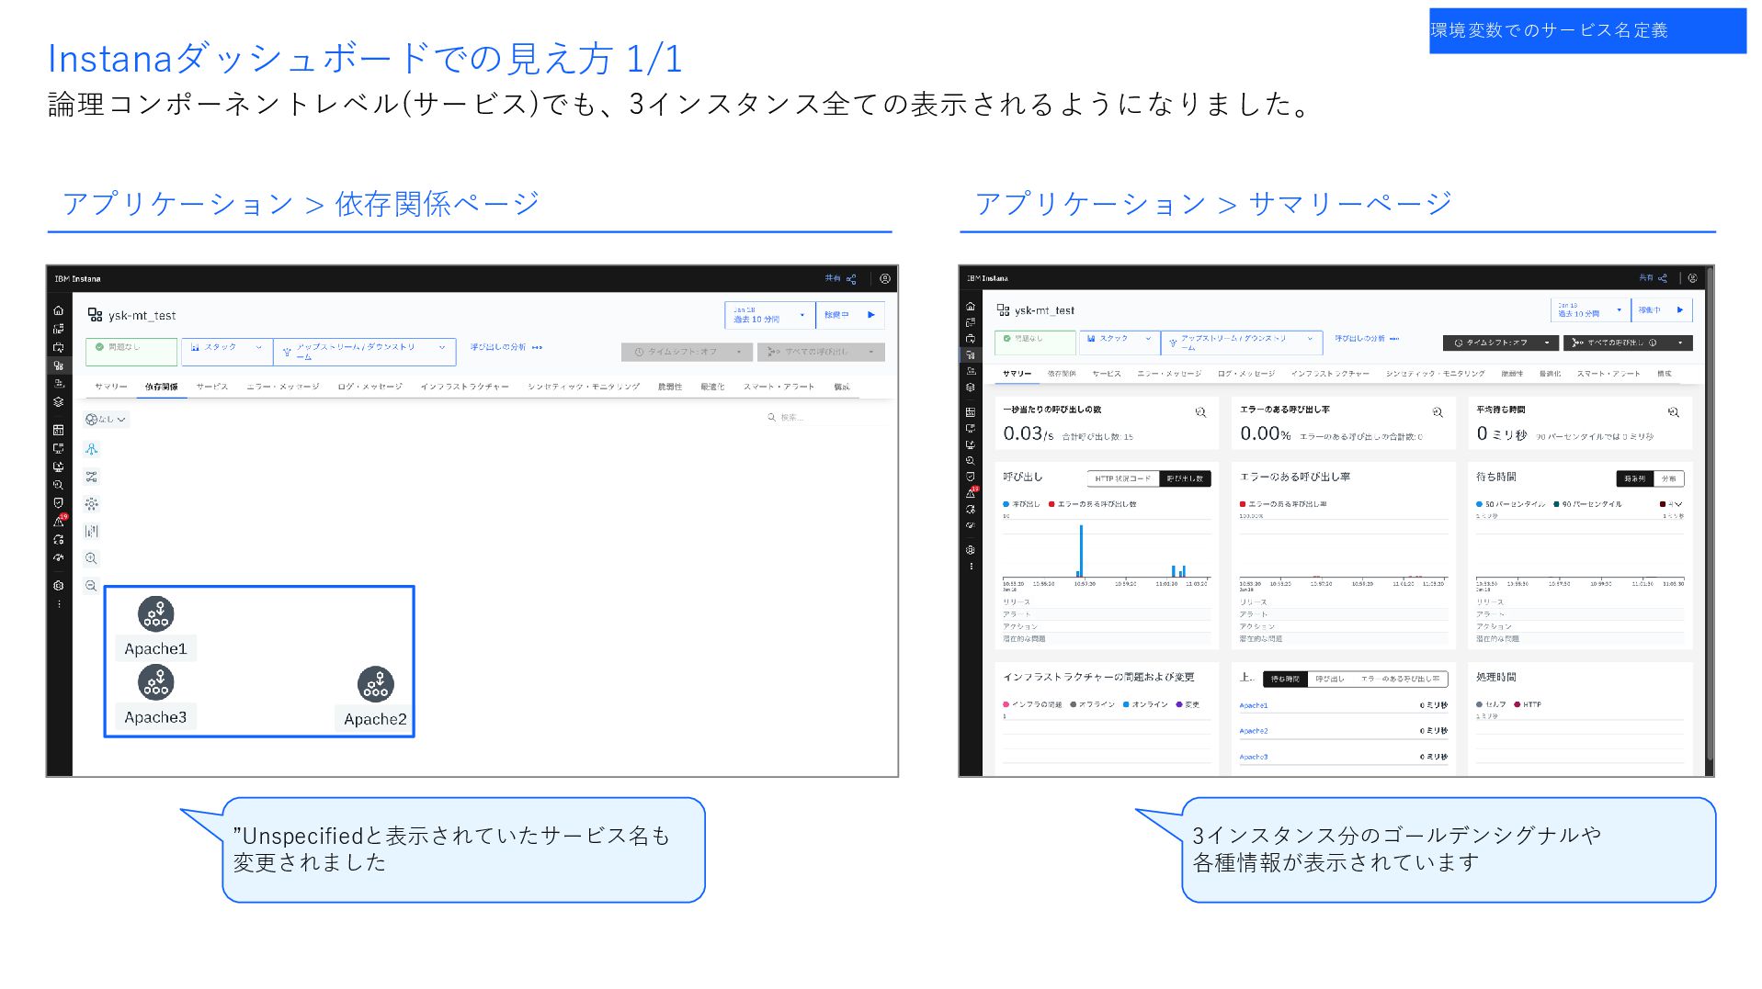Open user profile icon in summary page header
This screenshot has width=1762, height=989.
[x=1692, y=278]
